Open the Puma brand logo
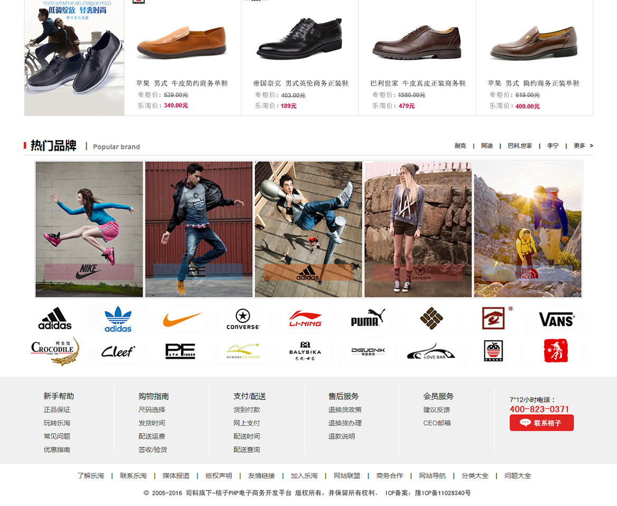This screenshot has height=506, width=617. click(368, 318)
